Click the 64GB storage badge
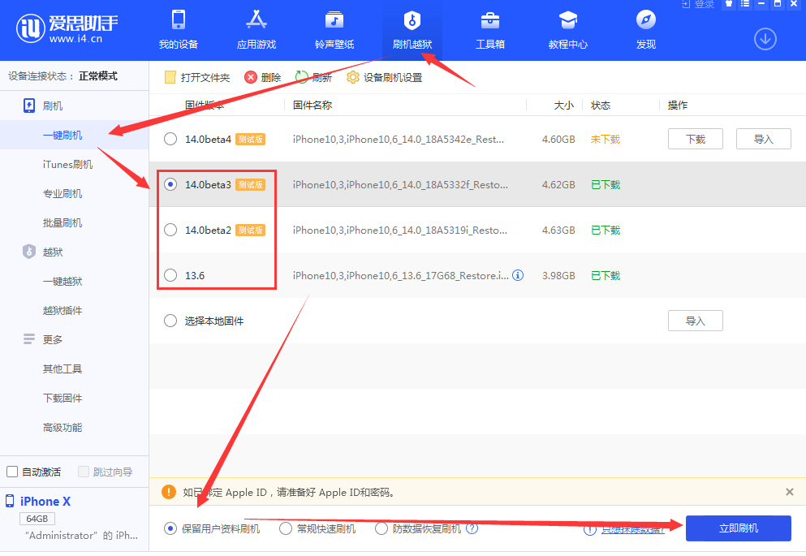Image resolution: width=806 pixels, height=556 pixels. 37,519
